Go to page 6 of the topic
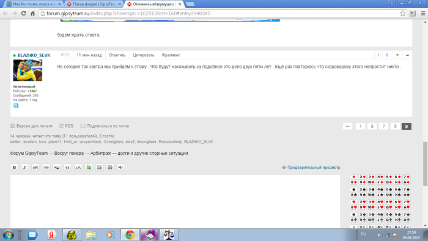 coord(372,127)
